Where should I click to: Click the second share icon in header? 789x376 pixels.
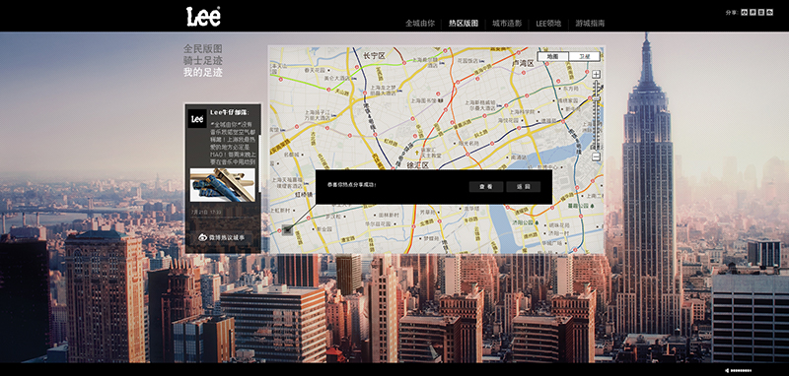click(x=753, y=13)
